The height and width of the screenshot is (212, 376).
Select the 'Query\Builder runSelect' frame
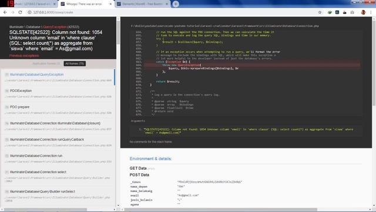58,196
